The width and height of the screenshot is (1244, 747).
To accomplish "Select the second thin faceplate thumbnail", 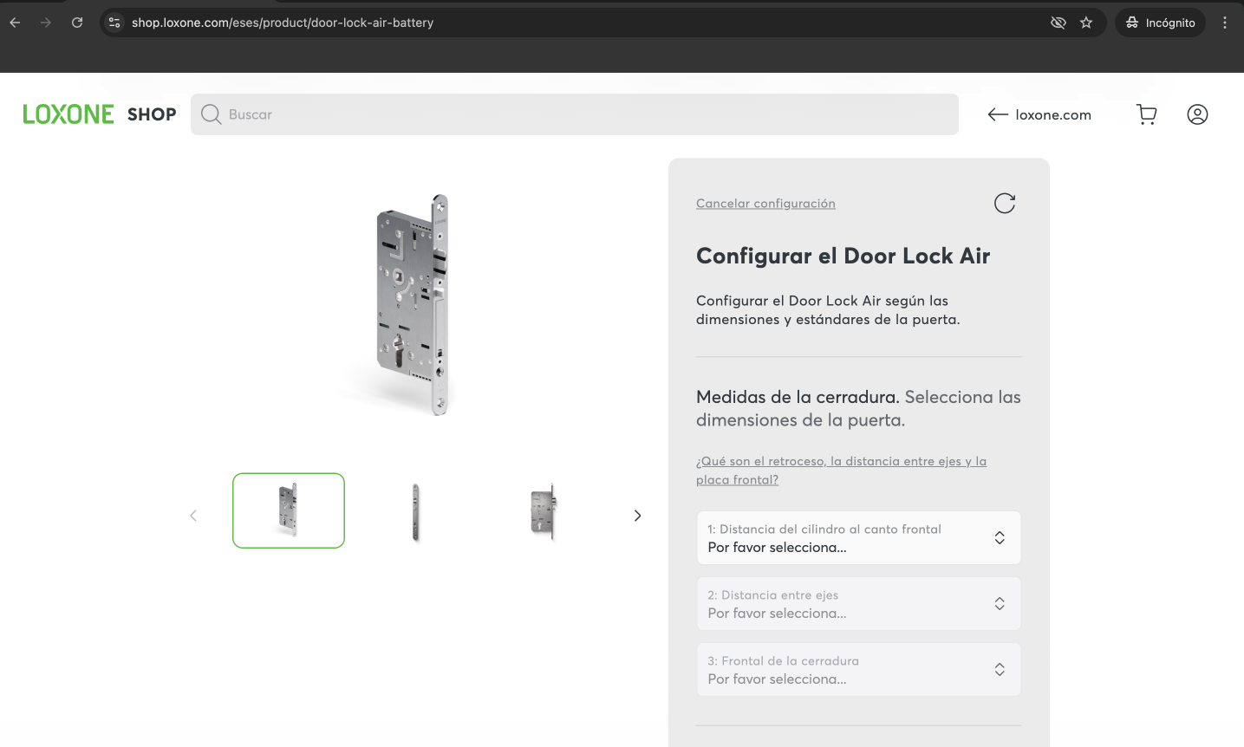I will pyautogui.click(x=416, y=511).
